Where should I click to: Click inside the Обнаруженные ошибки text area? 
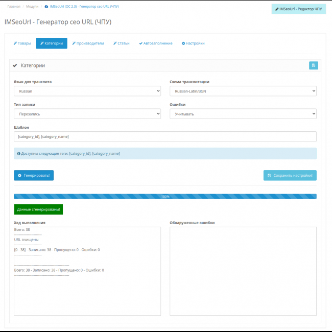point(243,271)
